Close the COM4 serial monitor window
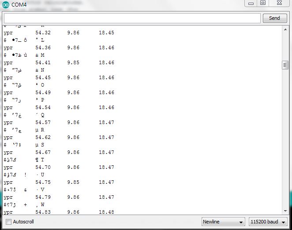This screenshot has width=292, height=230. tap(279, 3)
